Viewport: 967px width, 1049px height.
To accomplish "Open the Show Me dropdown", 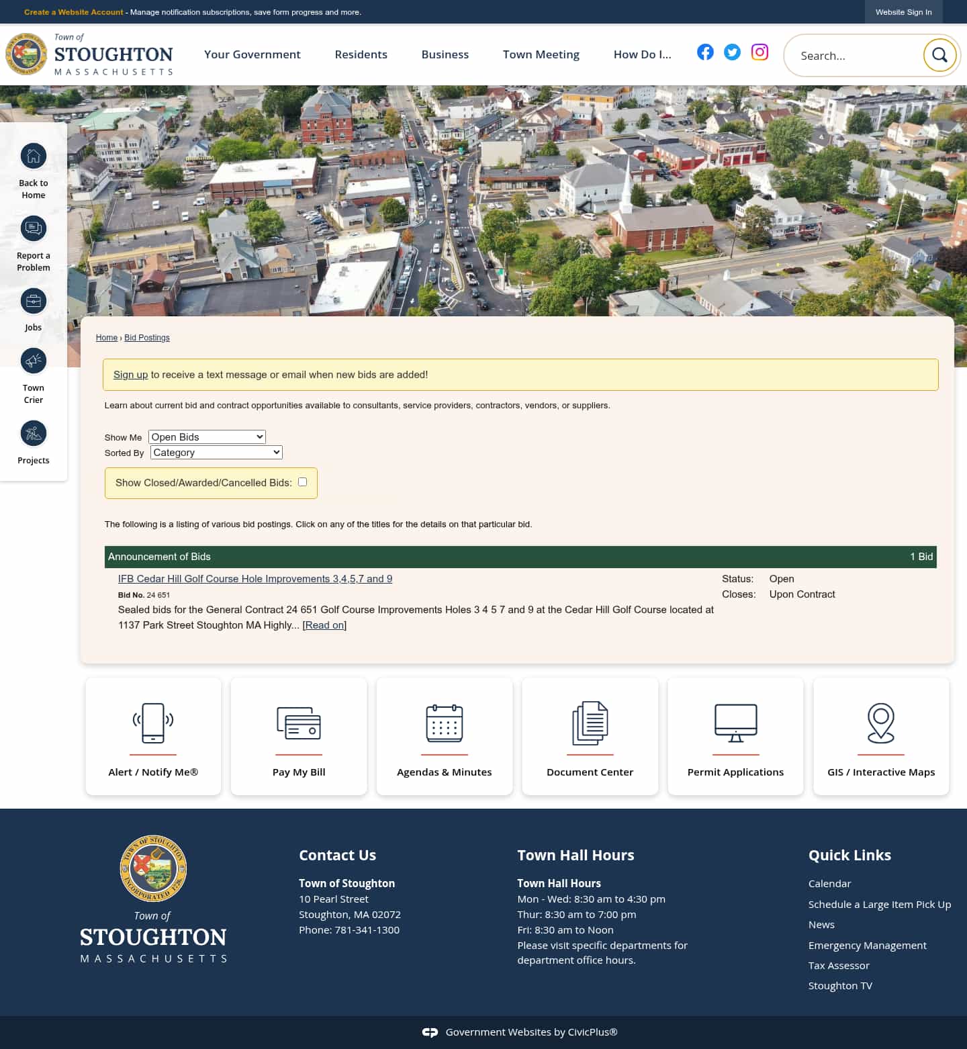I will (x=207, y=437).
